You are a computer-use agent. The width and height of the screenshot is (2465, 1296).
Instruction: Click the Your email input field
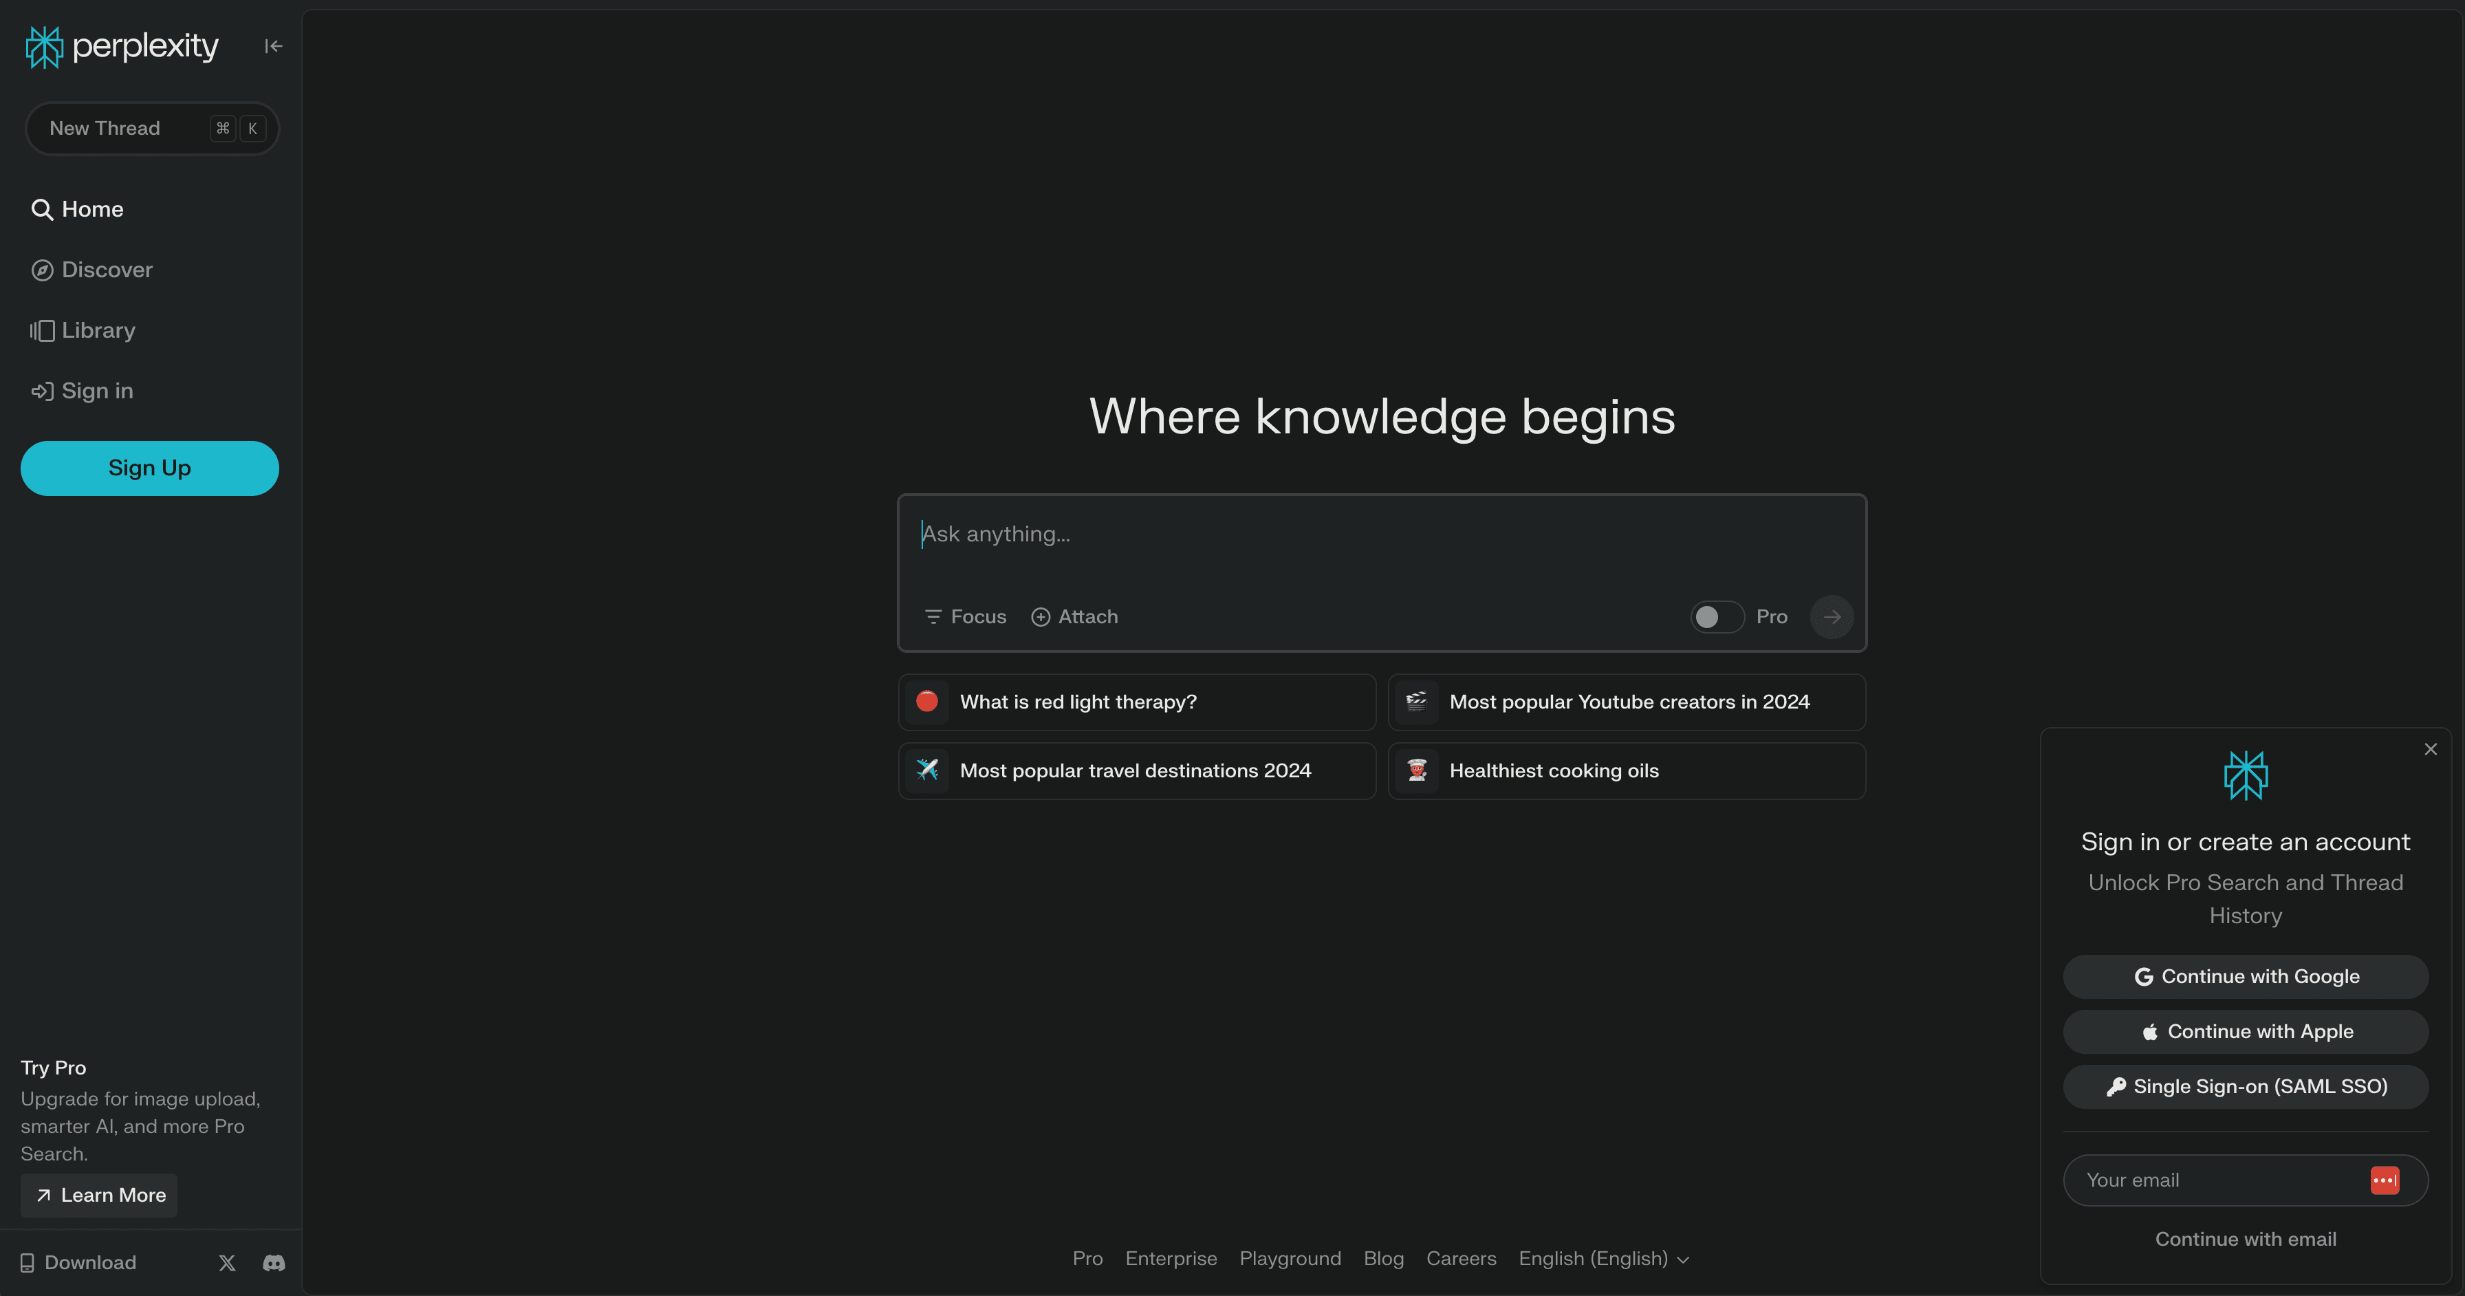[x=2246, y=1181]
